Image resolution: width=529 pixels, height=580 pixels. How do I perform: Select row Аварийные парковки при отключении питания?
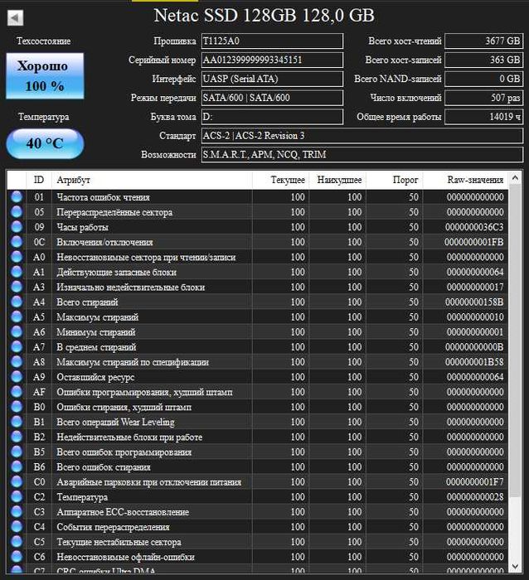(x=258, y=481)
